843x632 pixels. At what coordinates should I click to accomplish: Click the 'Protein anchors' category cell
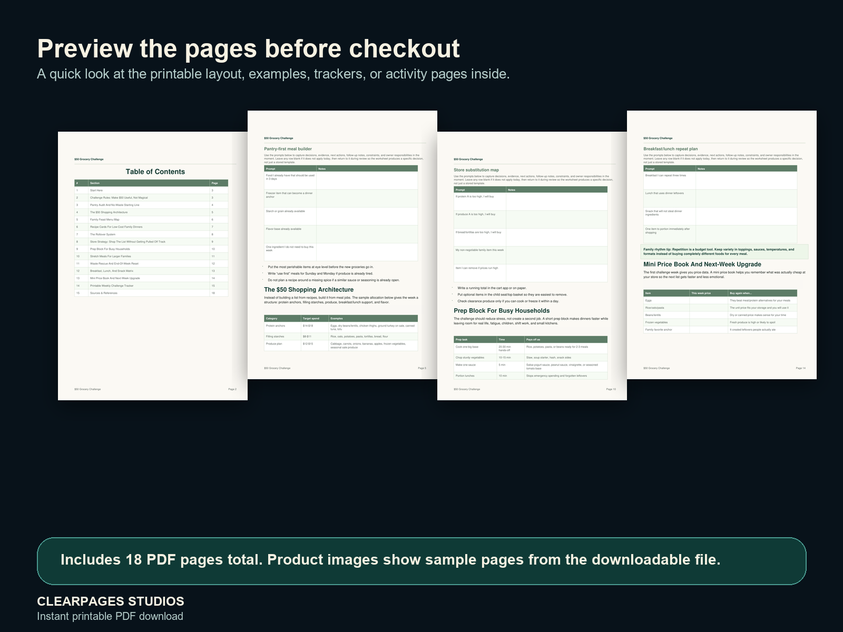point(282,327)
